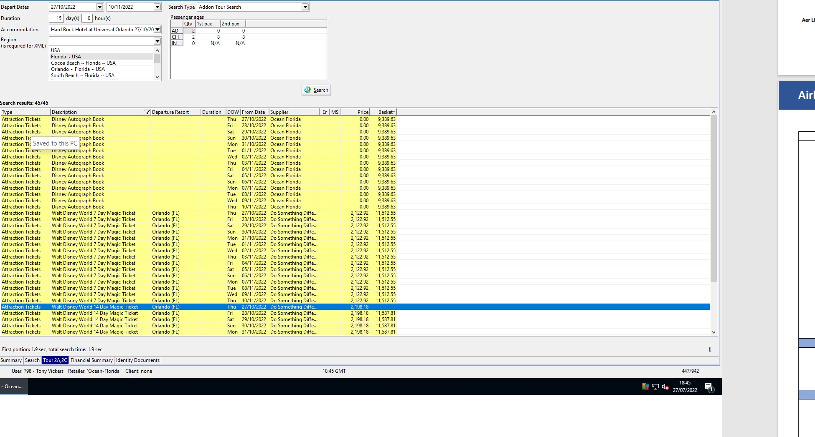Sort results by the Type column header

pyautogui.click(x=25, y=112)
